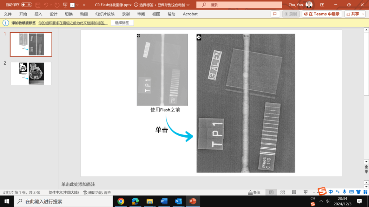Switch to Slide Sorter view

[283, 193]
